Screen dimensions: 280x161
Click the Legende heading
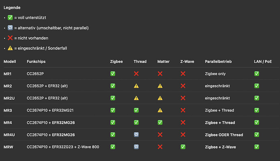click(12, 8)
